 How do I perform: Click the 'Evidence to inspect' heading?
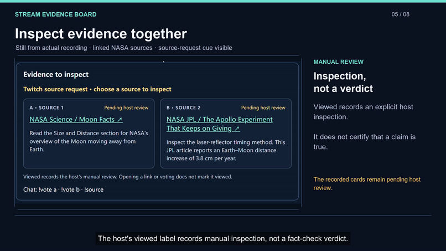(56, 75)
